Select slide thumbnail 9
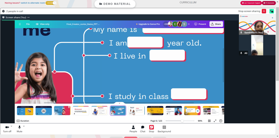 tap(174, 111)
